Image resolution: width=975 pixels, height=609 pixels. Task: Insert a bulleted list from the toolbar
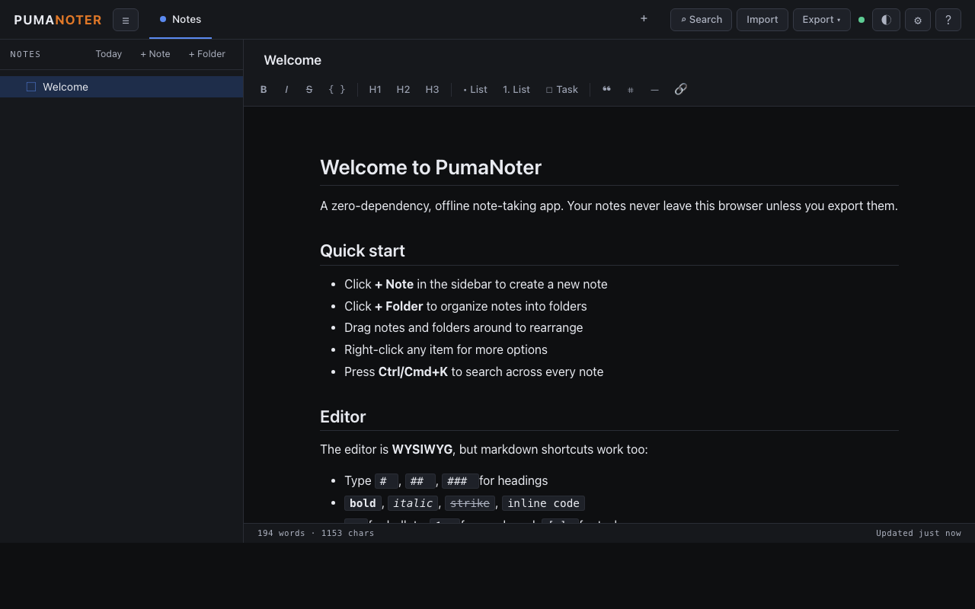tap(475, 90)
